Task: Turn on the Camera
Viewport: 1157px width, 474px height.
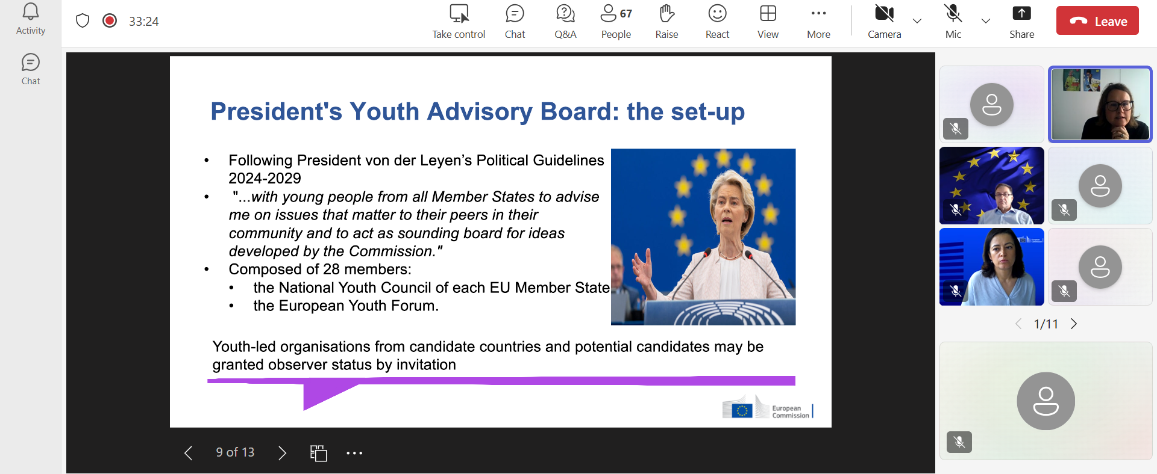Action: tap(885, 22)
